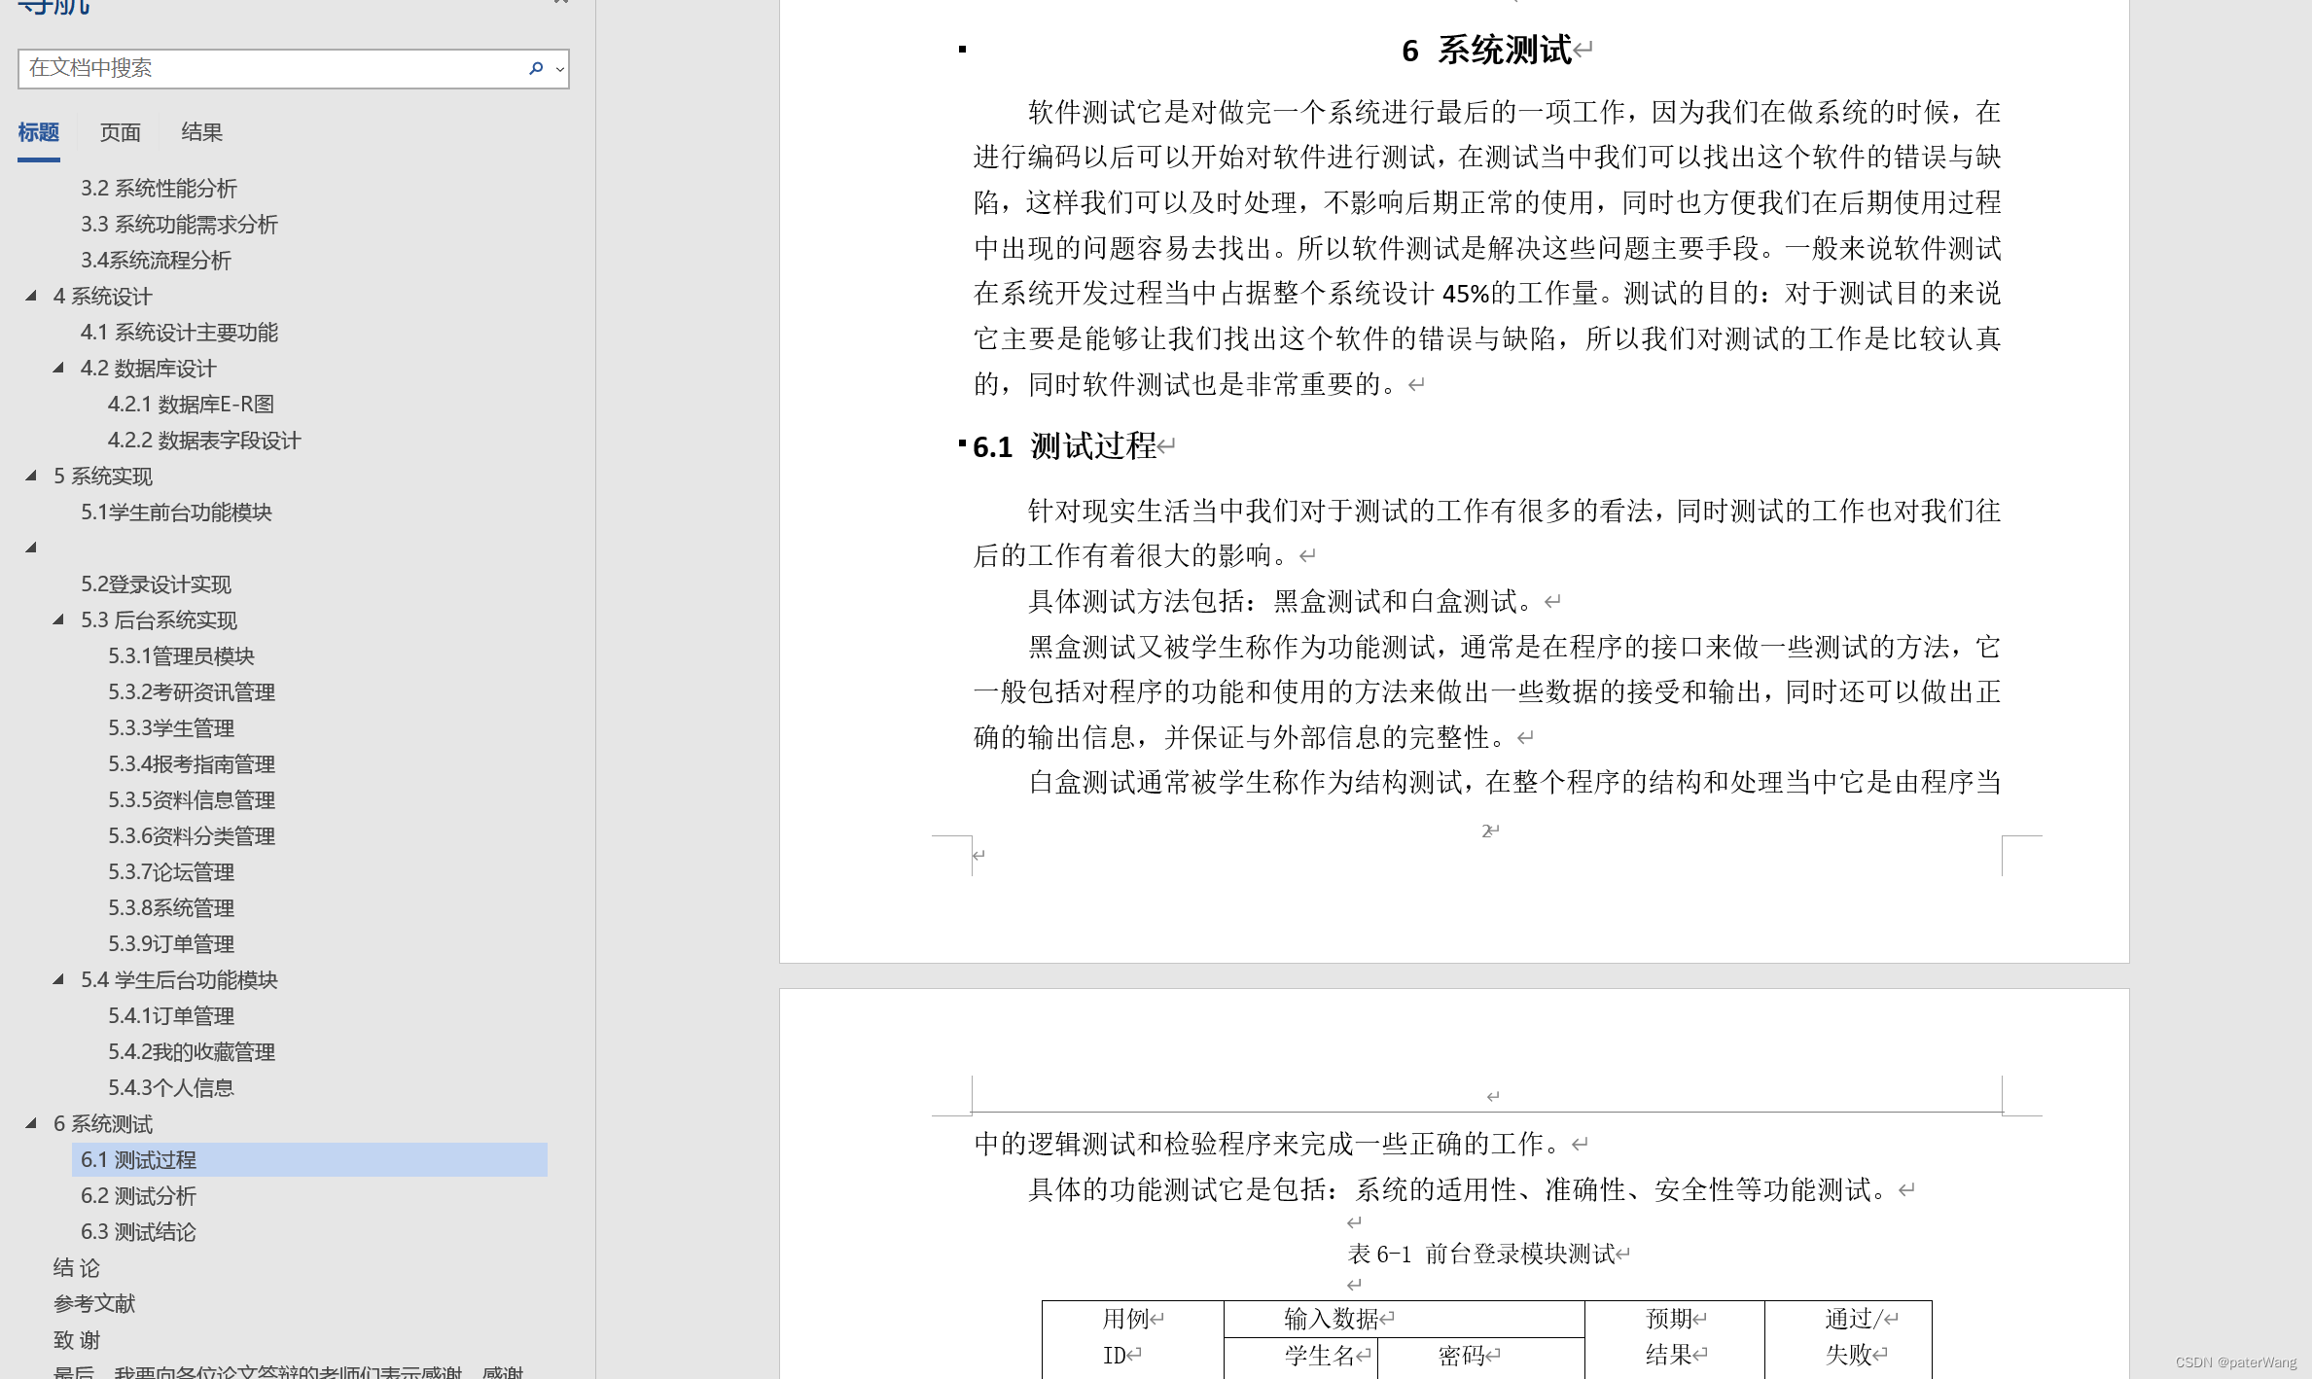Click the document title 6 系统测试

[1486, 50]
